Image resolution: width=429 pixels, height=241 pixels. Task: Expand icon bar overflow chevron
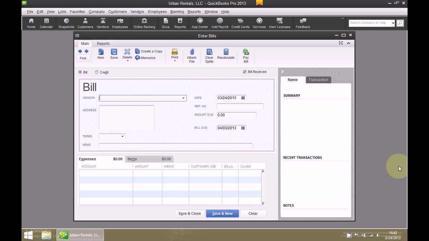point(343,18)
